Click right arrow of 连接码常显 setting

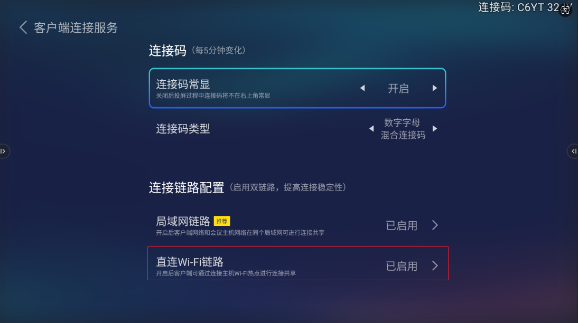(x=435, y=88)
